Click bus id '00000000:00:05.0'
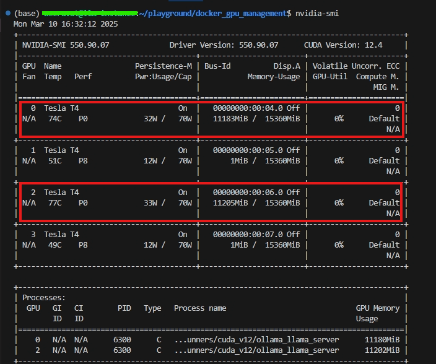Image resolution: width=436 pixels, height=364 pixels. [248, 150]
